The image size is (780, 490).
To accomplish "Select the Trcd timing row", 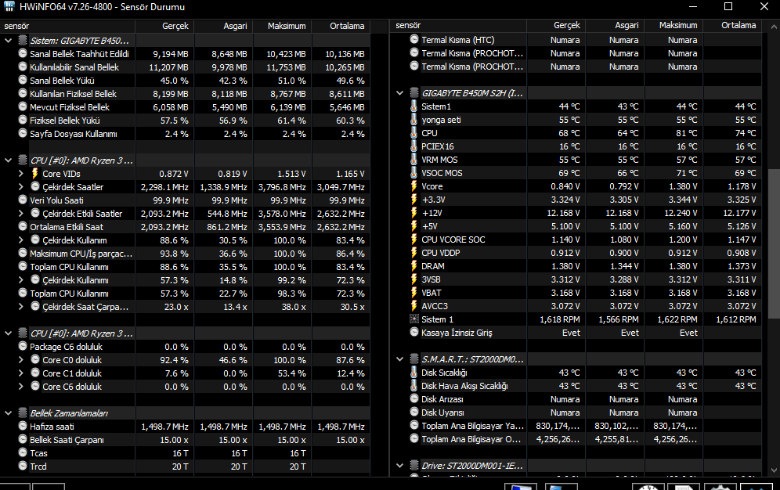I will (x=185, y=467).
